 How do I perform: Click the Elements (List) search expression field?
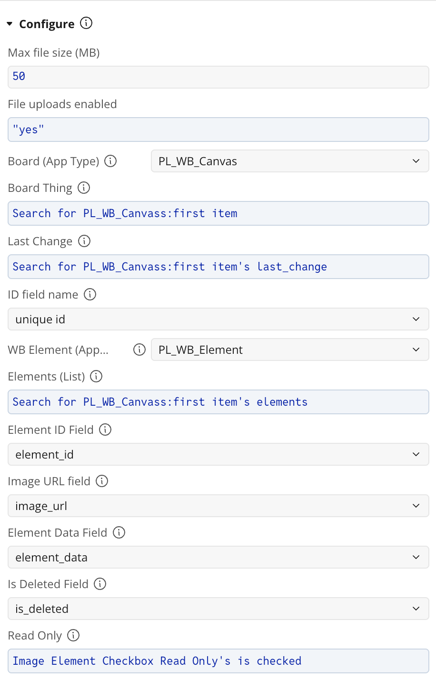(218, 402)
